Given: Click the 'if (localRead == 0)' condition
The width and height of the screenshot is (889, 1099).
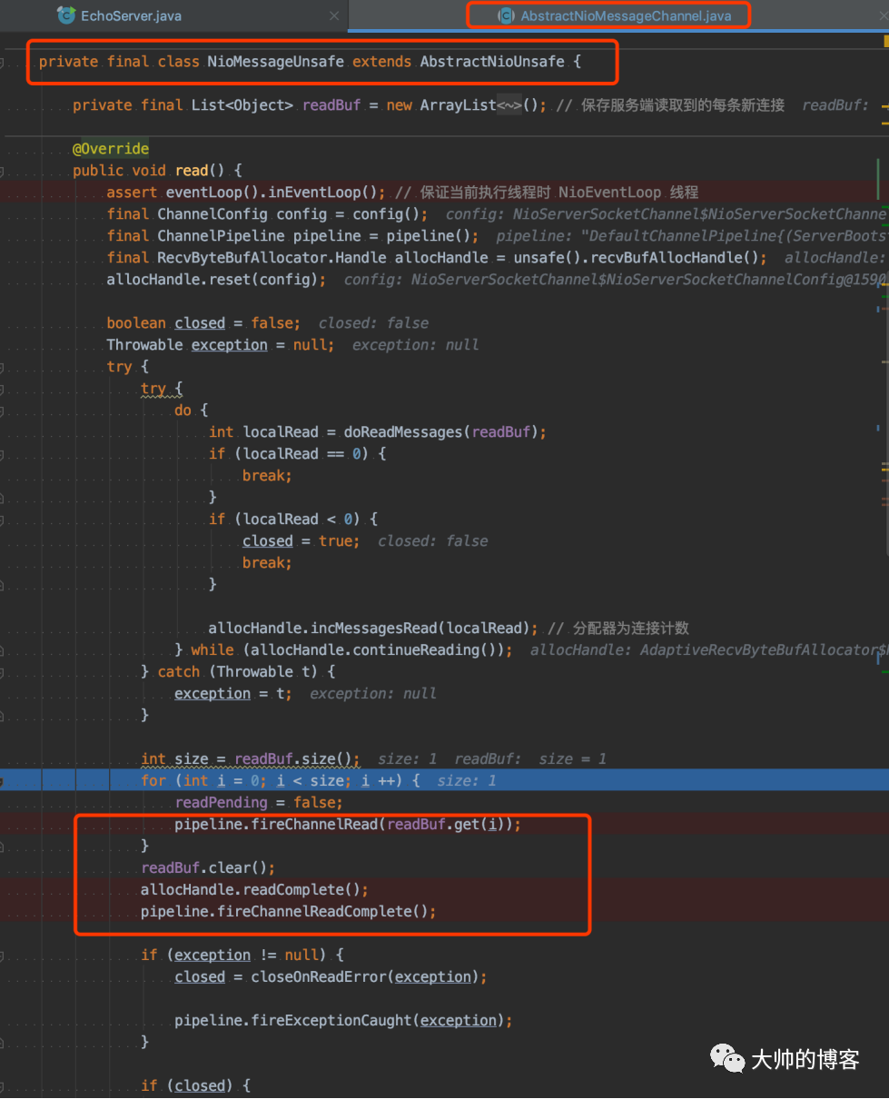Looking at the screenshot, I should point(288,454).
